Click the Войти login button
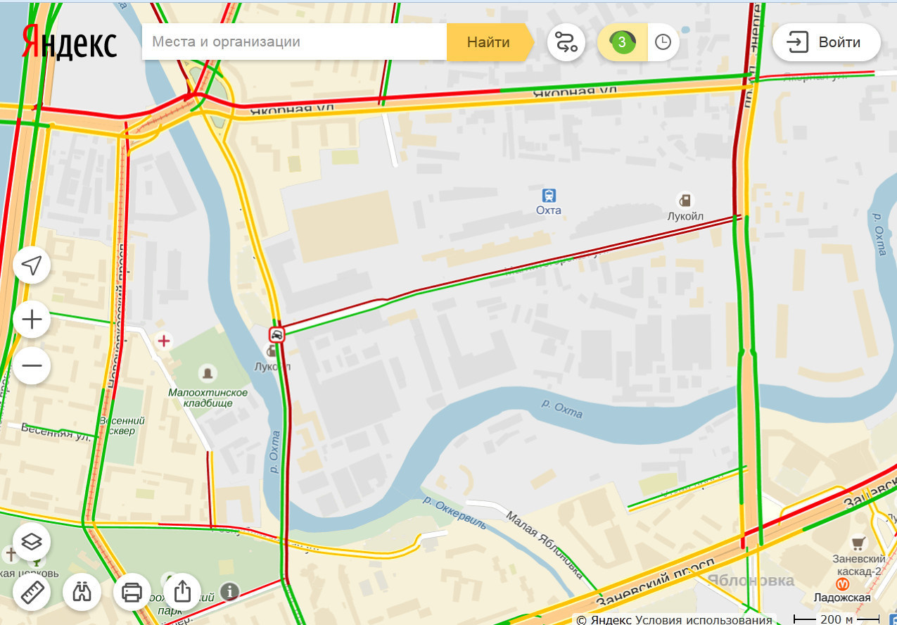The height and width of the screenshot is (625, 897). 826,42
